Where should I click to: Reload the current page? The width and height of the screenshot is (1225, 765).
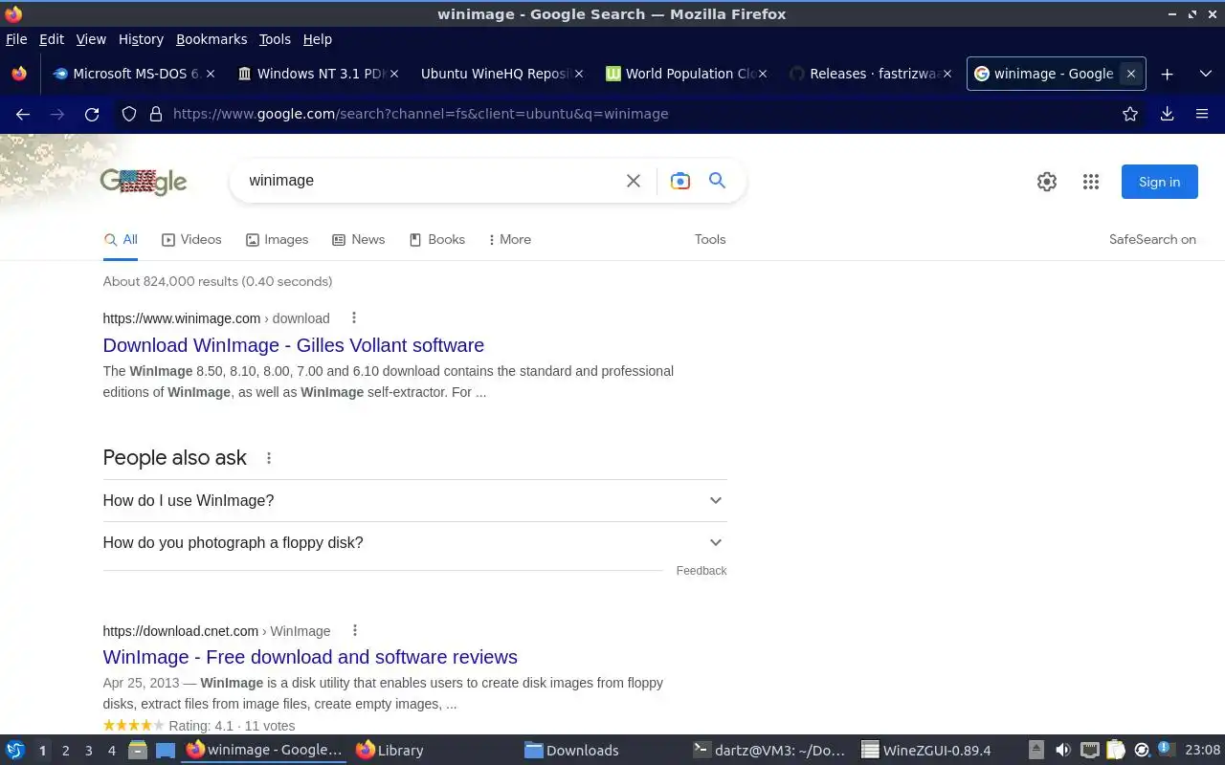point(92,114)
